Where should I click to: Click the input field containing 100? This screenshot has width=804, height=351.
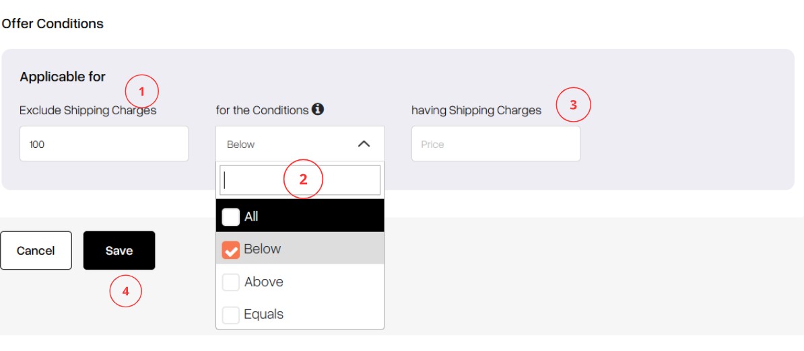tap(104, 144)
